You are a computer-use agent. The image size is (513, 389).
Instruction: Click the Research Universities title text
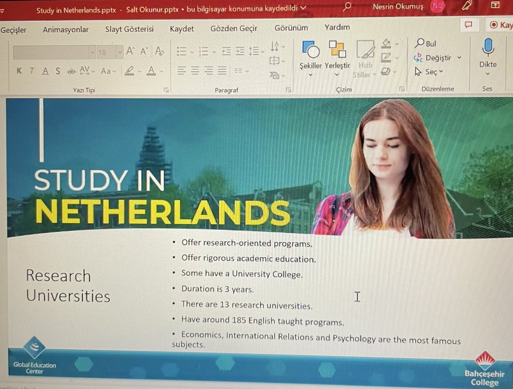[68, 285]
